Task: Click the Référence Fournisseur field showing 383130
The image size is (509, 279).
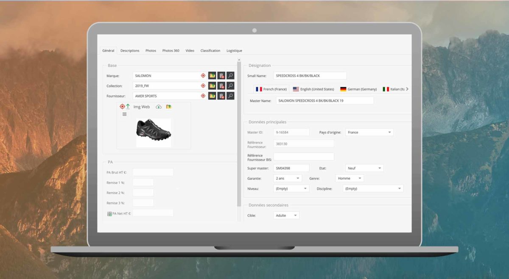Action: pyautogui.click(x=303, y=144)
